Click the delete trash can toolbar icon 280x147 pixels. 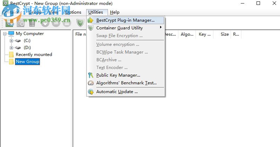click(x=32, y=23)
